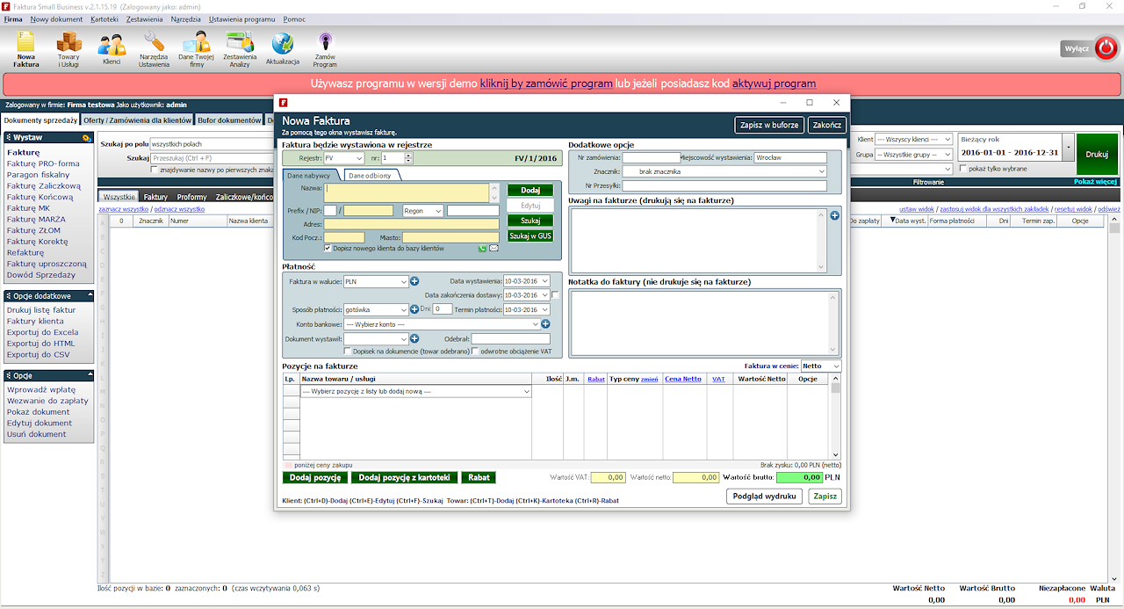Click the Aktualizacja globe icon
This screenshot has width=1124, height=609.
pos(283,49)
